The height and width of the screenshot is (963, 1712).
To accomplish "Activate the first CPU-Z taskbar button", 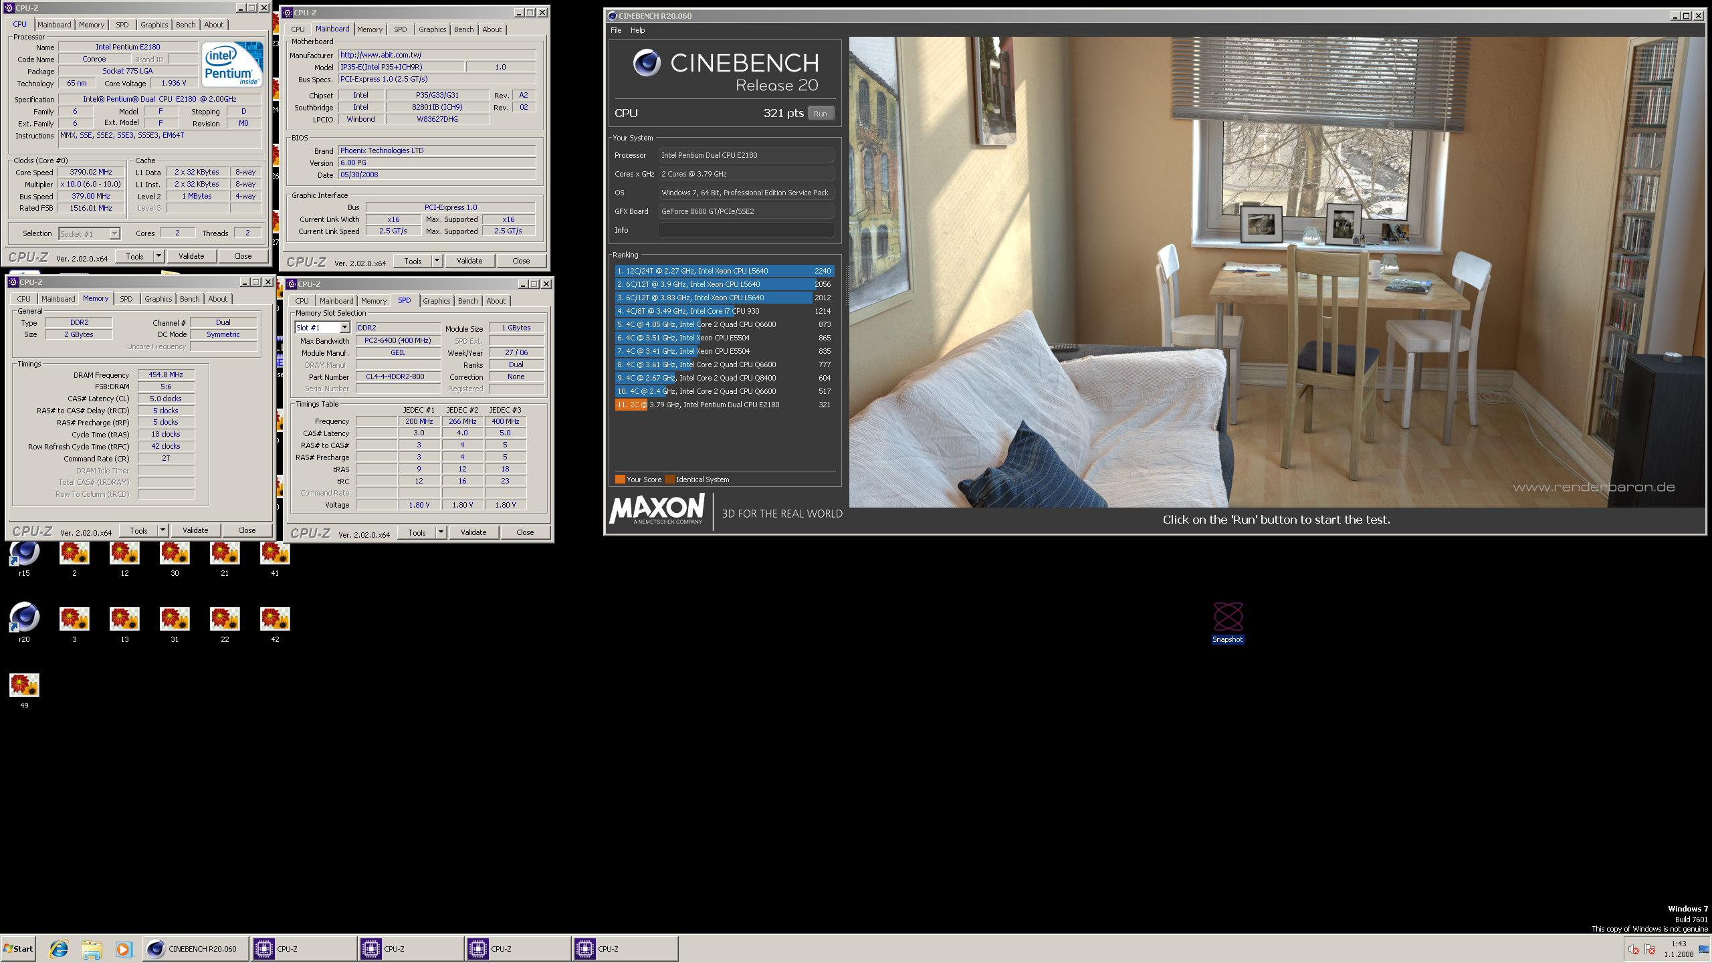I will pos(304,948).
